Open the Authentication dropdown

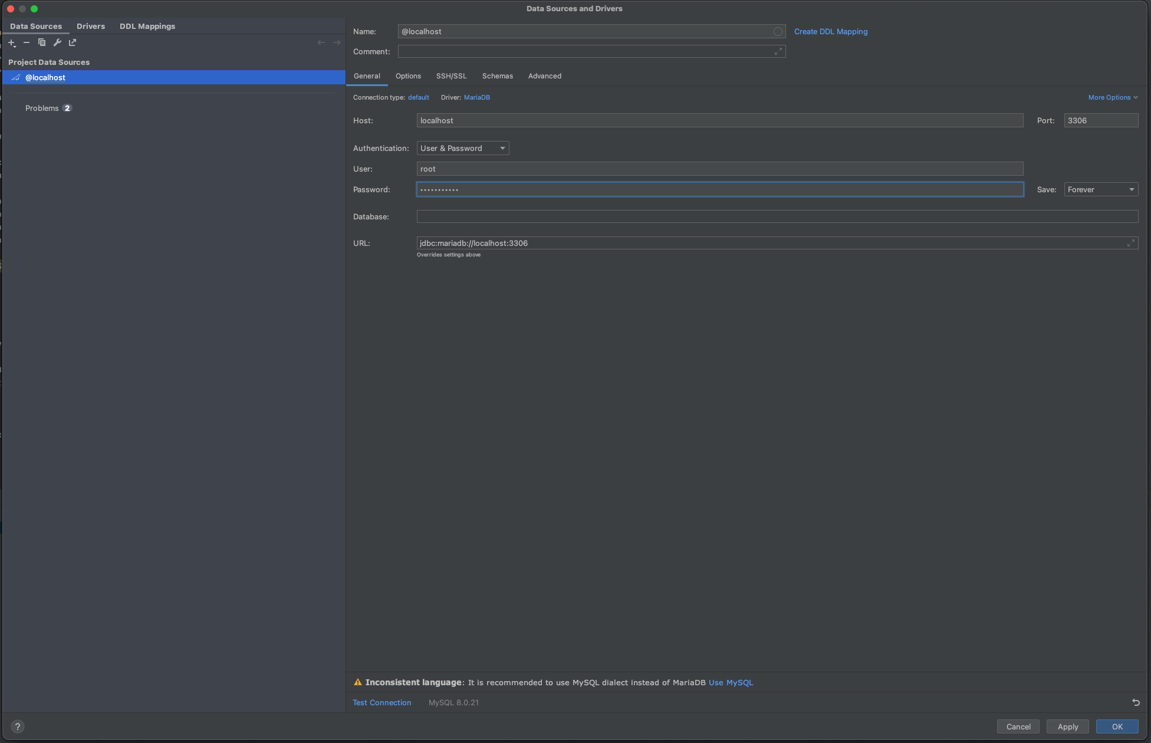pos(463,148)
